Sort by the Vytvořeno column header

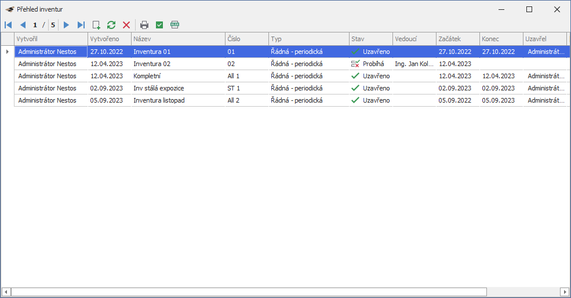coord(110,39)
